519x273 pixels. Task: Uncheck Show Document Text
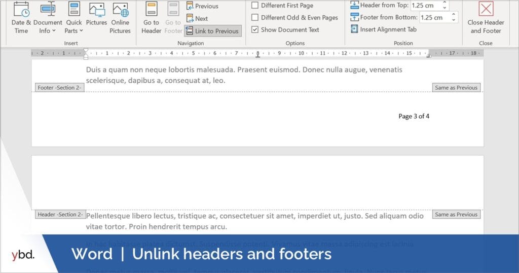(285, 29)
